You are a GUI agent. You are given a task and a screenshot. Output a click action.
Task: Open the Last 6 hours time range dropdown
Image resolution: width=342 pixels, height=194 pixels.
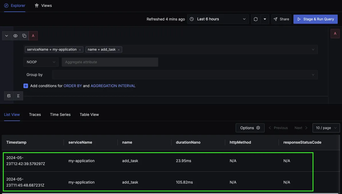218,19
